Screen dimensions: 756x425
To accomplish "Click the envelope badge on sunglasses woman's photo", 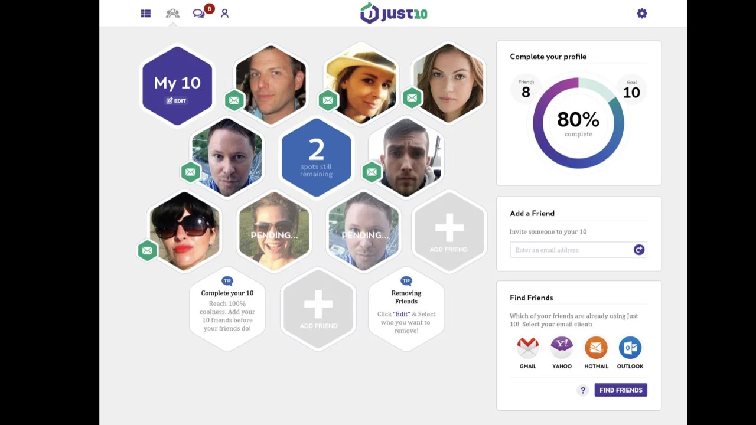I will click(148, 250).
